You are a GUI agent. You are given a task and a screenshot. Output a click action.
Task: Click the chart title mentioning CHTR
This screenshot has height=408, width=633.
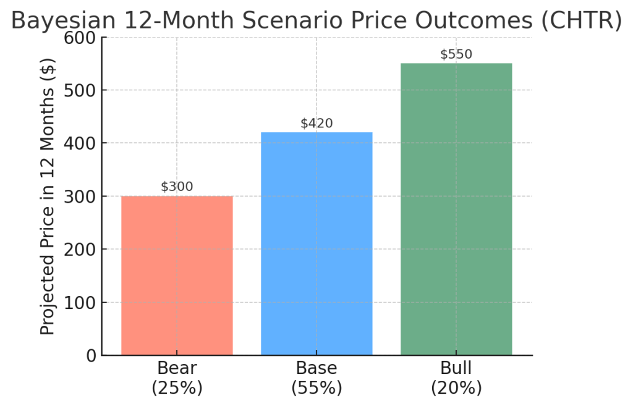[316, 20]
